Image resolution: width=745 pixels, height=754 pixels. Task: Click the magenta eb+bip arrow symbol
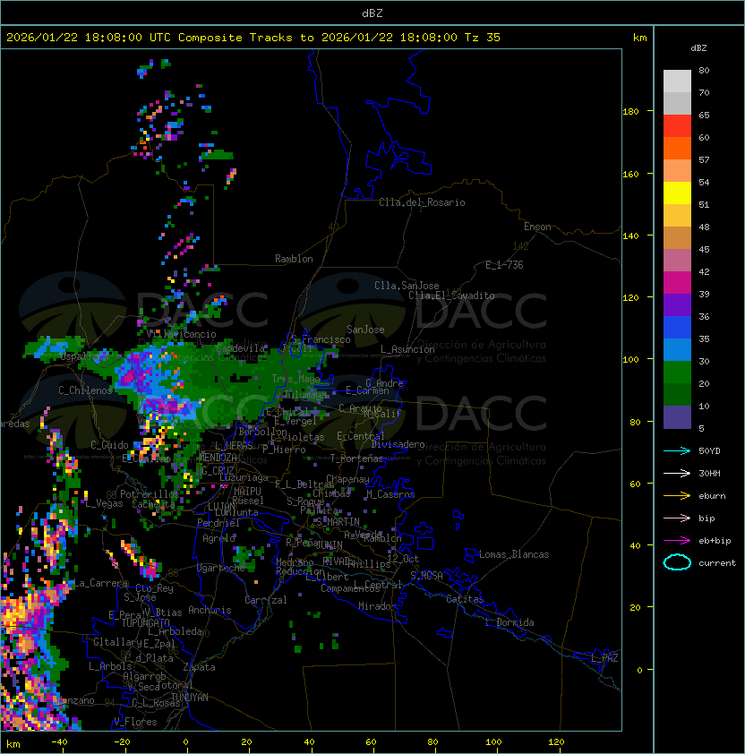click(677, 541)
